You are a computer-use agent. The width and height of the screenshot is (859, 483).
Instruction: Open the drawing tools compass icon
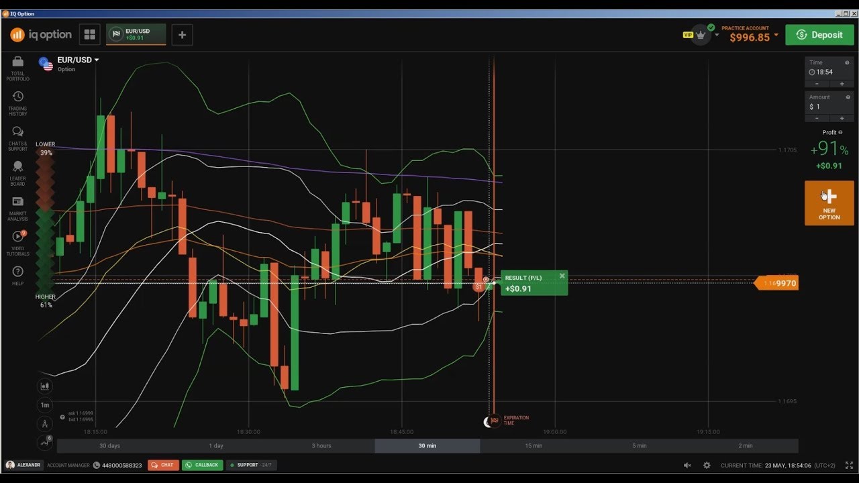[45, 423]
